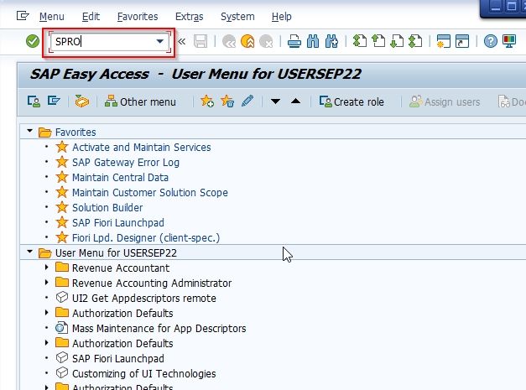The height and width of the screenshot is (390, 526).
Task: Click the Add to Favorites star icon
Action: coord(207,101)
